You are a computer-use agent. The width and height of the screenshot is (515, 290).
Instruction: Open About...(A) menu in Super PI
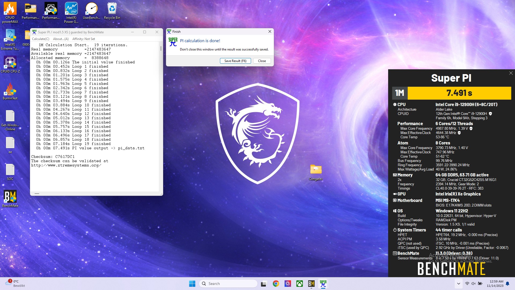pyautogui.click(x=61, y=39)
